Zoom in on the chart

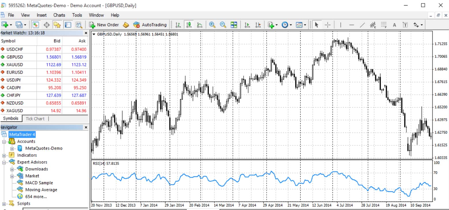click(x=212, y=25)
